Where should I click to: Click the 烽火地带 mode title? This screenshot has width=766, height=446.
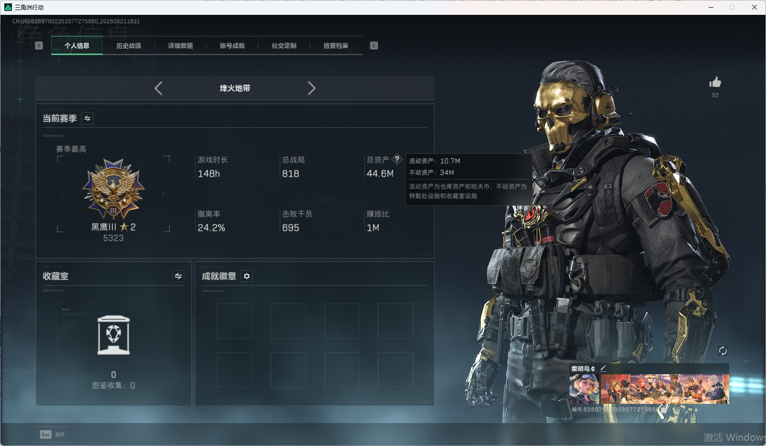tap(235, 88)
